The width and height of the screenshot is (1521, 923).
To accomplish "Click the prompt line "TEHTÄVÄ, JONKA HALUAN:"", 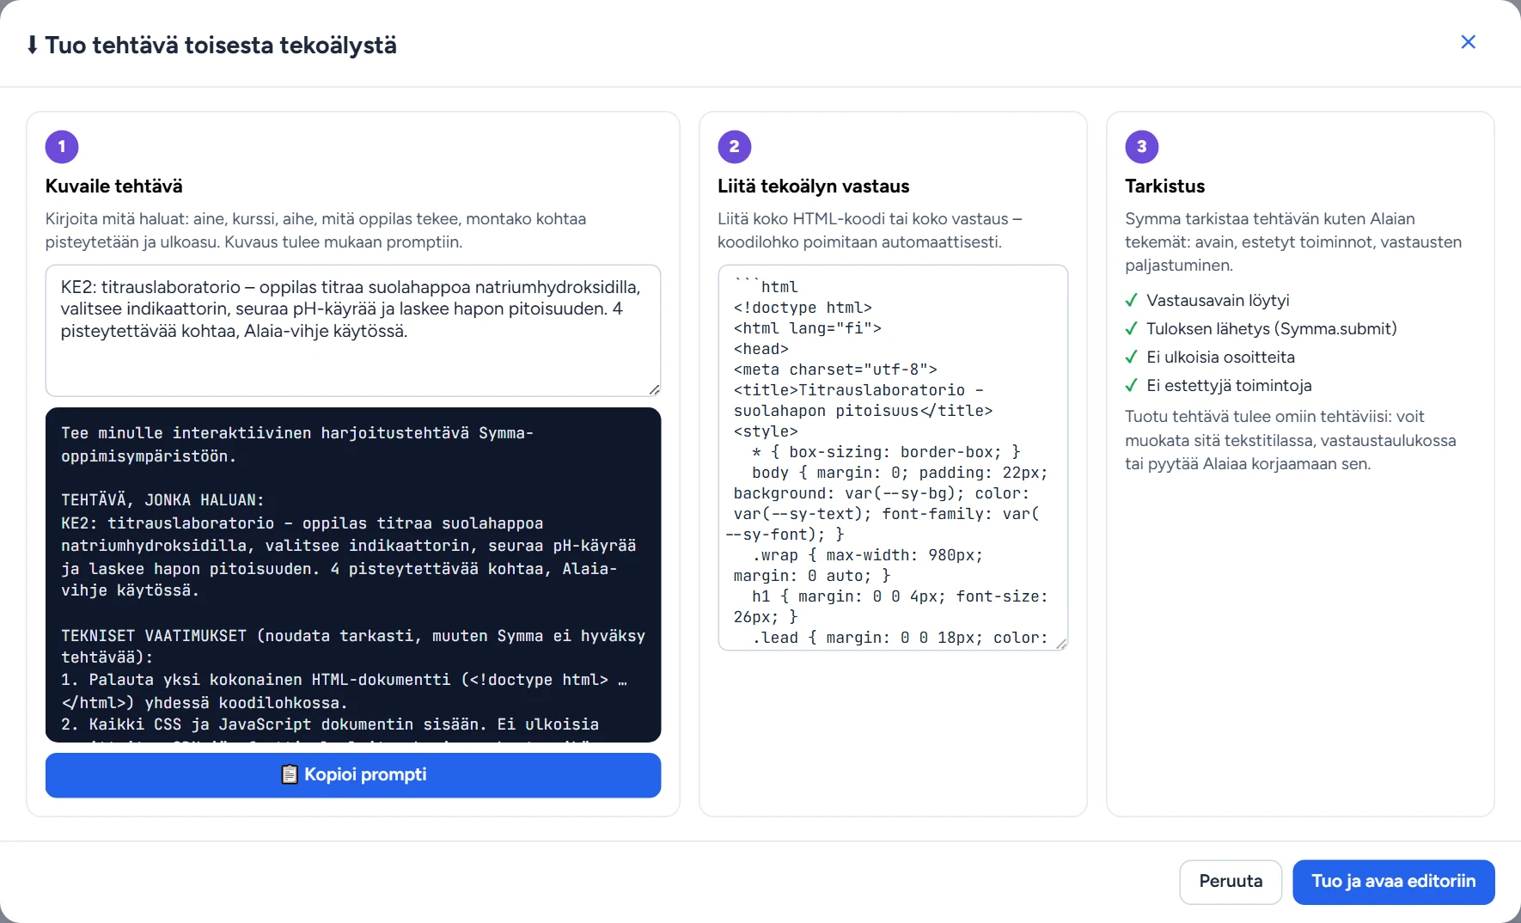I will [162, 500].
